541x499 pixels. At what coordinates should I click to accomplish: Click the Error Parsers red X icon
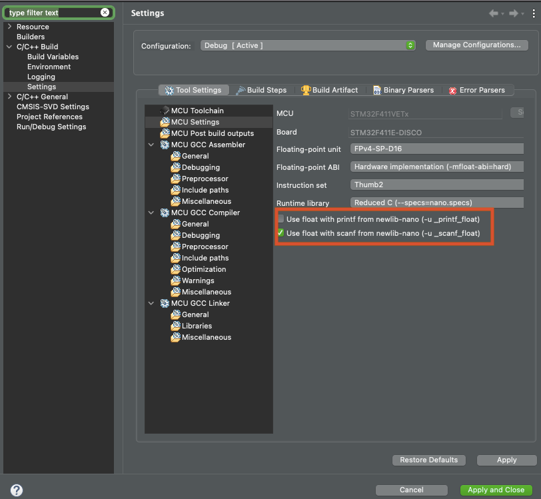452,91
